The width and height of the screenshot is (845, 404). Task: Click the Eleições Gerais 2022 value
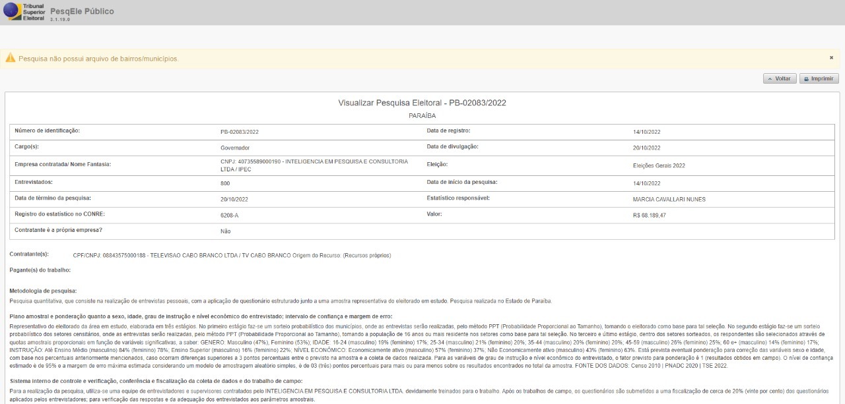(x=659, y=165)
